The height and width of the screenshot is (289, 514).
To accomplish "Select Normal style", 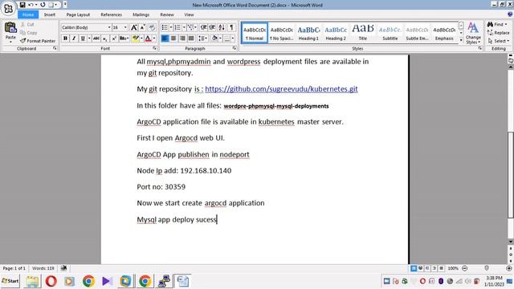I will (255, 32).
